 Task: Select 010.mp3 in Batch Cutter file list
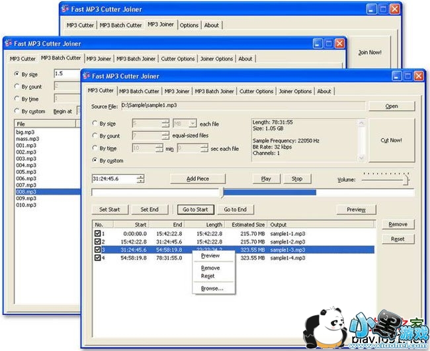(26, 205)
